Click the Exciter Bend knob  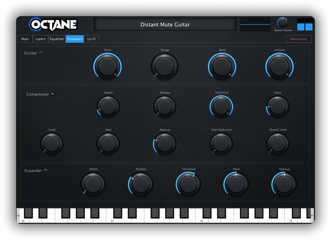click(222, 66)
